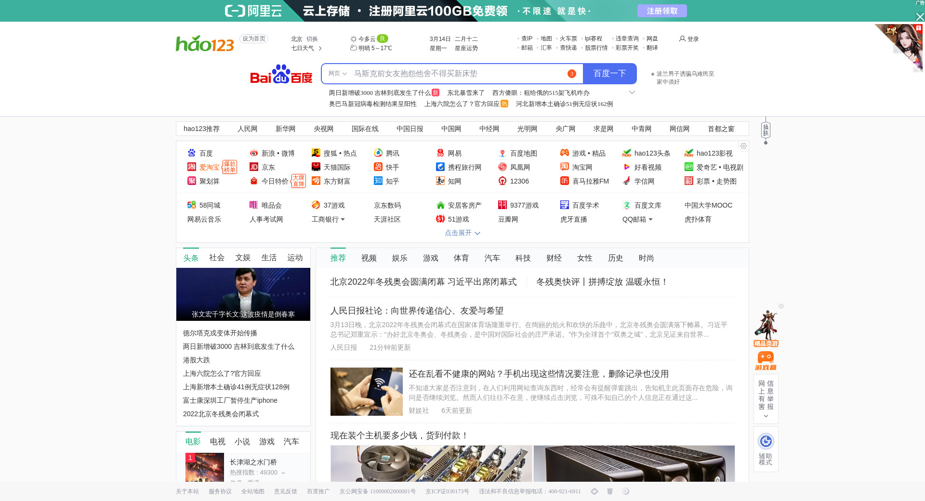Switch to the 科技 news tab
Image resolution: width=925 pixels, height=501 pixels.
click(523, 258)
